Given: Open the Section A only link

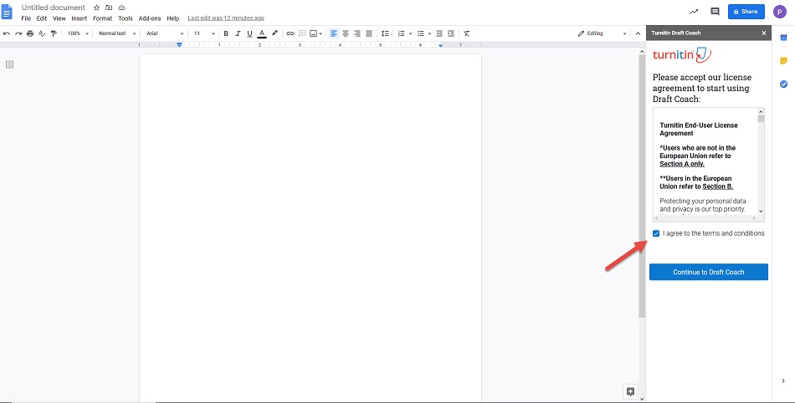Looking at the screenshot, I should pos(681,164).
